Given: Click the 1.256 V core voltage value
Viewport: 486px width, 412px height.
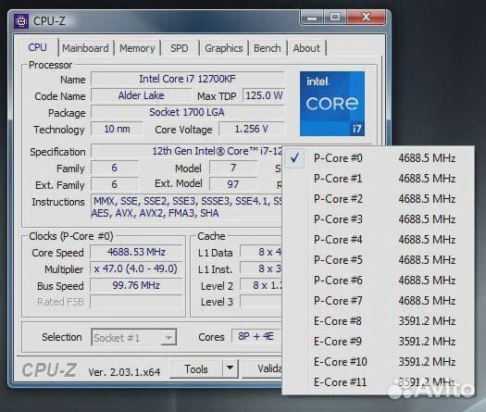Looking at the screenshot, I should (252, 129).
